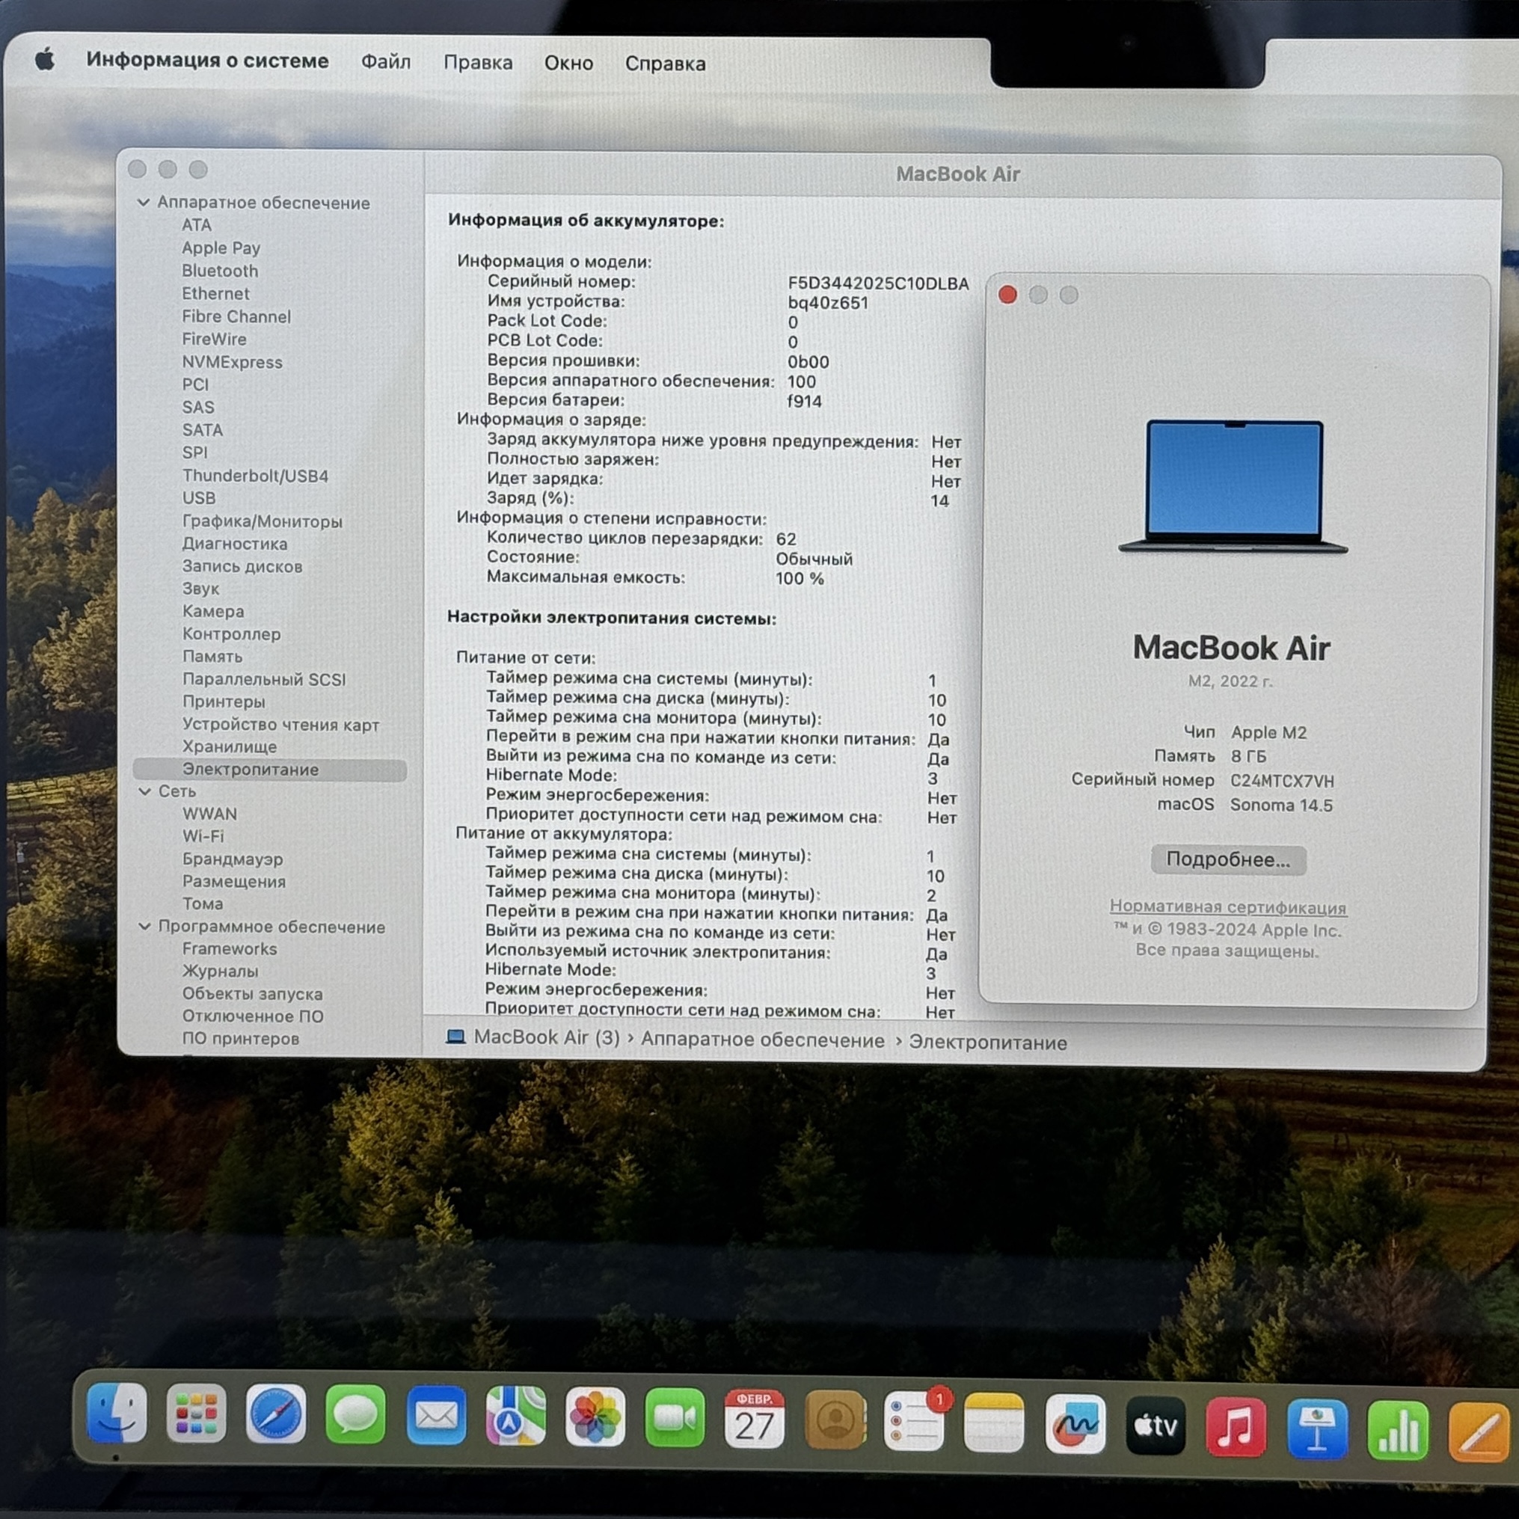
Task: Click the MacBook Air laptop image
Action: [1233, 487]
